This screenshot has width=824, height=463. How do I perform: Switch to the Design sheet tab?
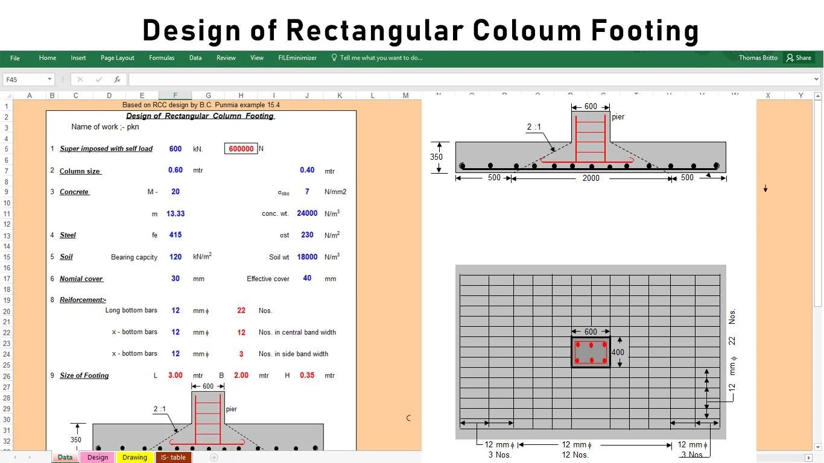(97, 458)
